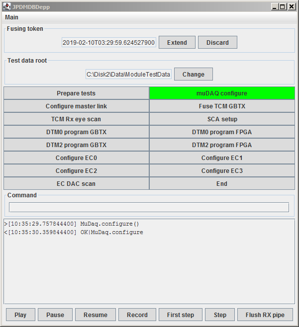Open the Main menu
The image size is (299, 327).
(x=12, y=17)
